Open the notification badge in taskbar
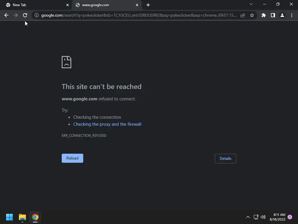The width and height of the screenshot is (298, 224). click(290, 217)
